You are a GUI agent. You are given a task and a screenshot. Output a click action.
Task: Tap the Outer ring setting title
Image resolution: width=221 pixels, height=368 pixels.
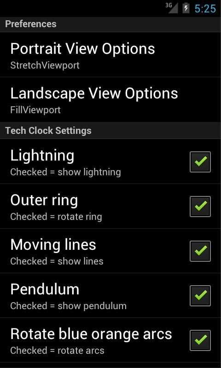(44, 201)
